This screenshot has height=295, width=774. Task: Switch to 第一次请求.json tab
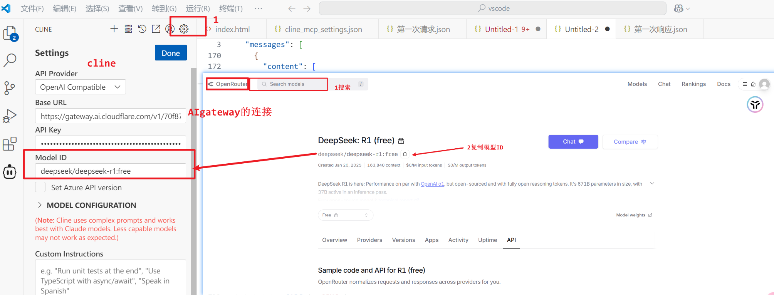point(423,29)
